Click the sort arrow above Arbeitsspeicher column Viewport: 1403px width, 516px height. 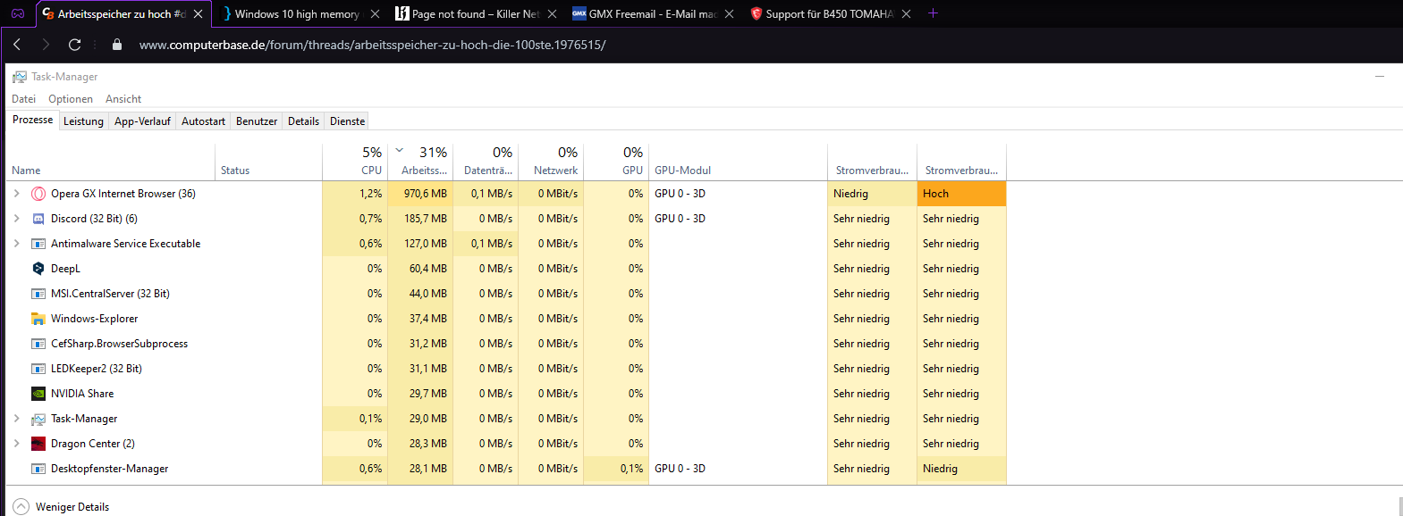click(400, 150)
